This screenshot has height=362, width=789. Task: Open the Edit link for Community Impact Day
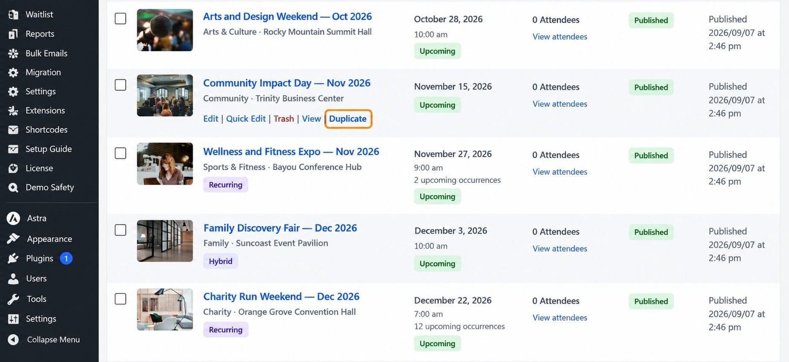[x=211, y=119]
